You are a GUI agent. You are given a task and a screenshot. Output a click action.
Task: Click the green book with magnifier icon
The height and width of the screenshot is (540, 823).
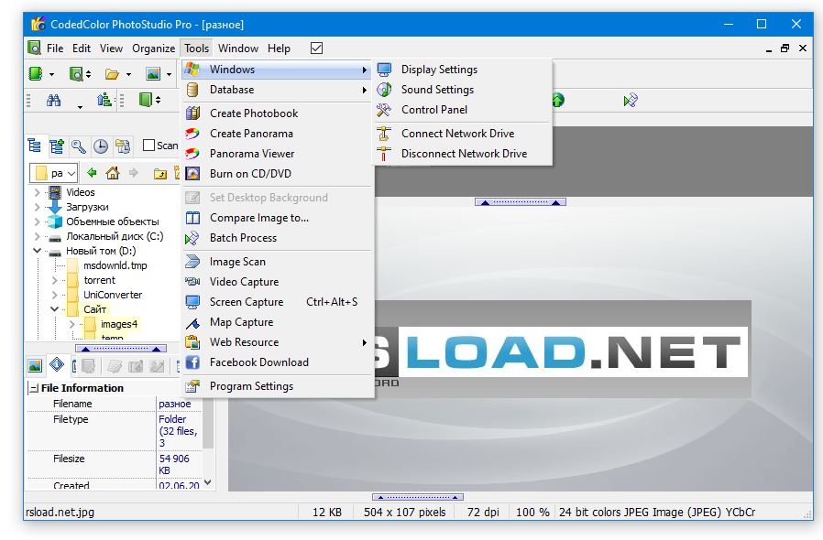77,73
